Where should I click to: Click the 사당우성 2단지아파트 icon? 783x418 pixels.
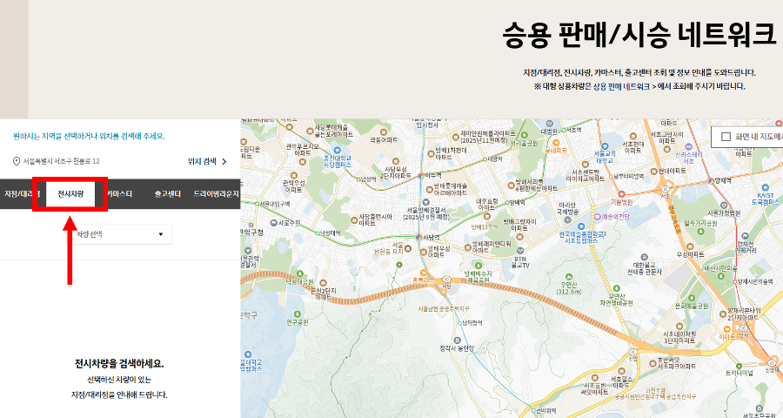click(x=396, y=162)
